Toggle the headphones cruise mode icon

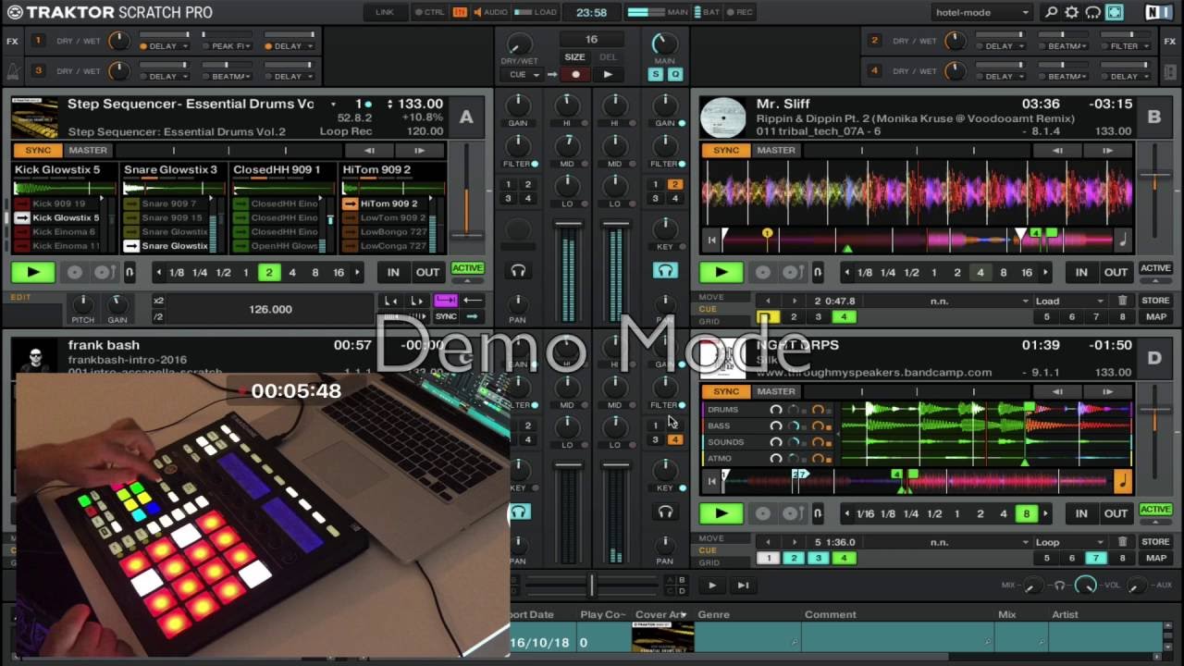(x=1093, y=12)
